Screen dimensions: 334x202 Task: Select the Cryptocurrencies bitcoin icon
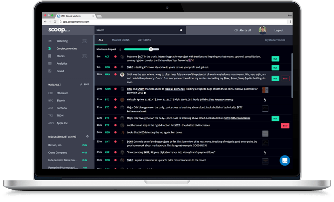[50, 48]
